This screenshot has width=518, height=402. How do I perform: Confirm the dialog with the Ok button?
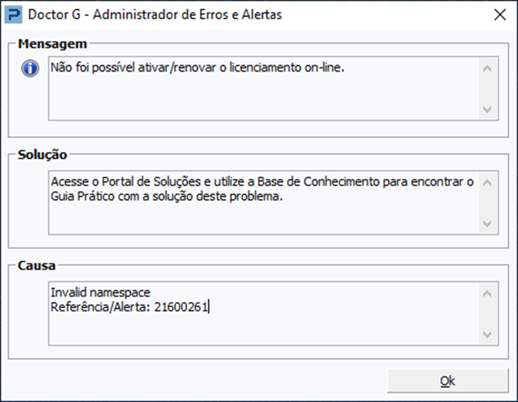tap(448, 381)
